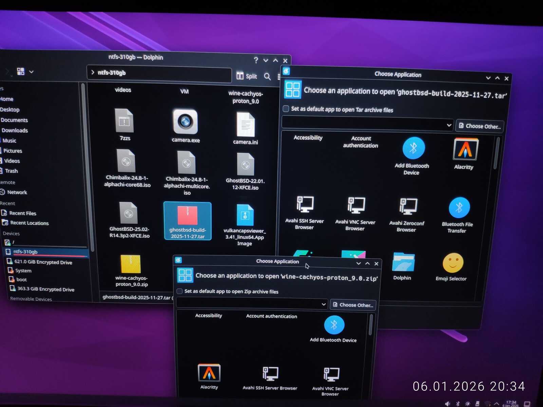Open 621.0 GiB Encrypted Drive
This screenshot has height=407, width=543.
click(x=39, y=262)
